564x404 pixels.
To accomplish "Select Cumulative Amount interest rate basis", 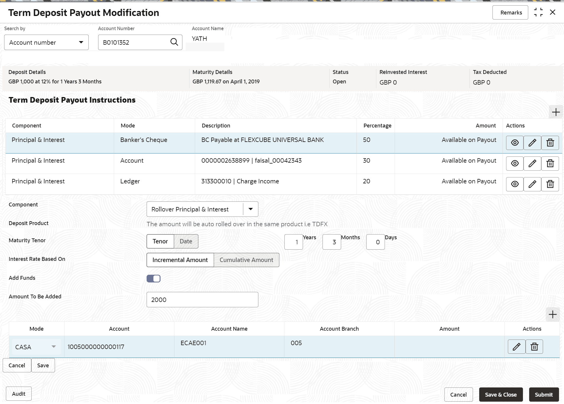I will 246,260.
